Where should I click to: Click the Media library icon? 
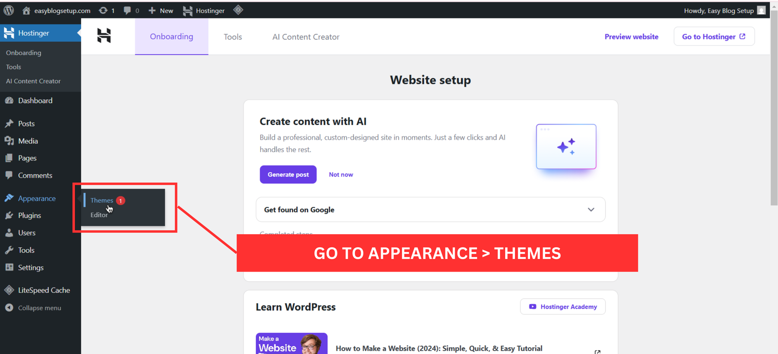(x=9, y=141)
